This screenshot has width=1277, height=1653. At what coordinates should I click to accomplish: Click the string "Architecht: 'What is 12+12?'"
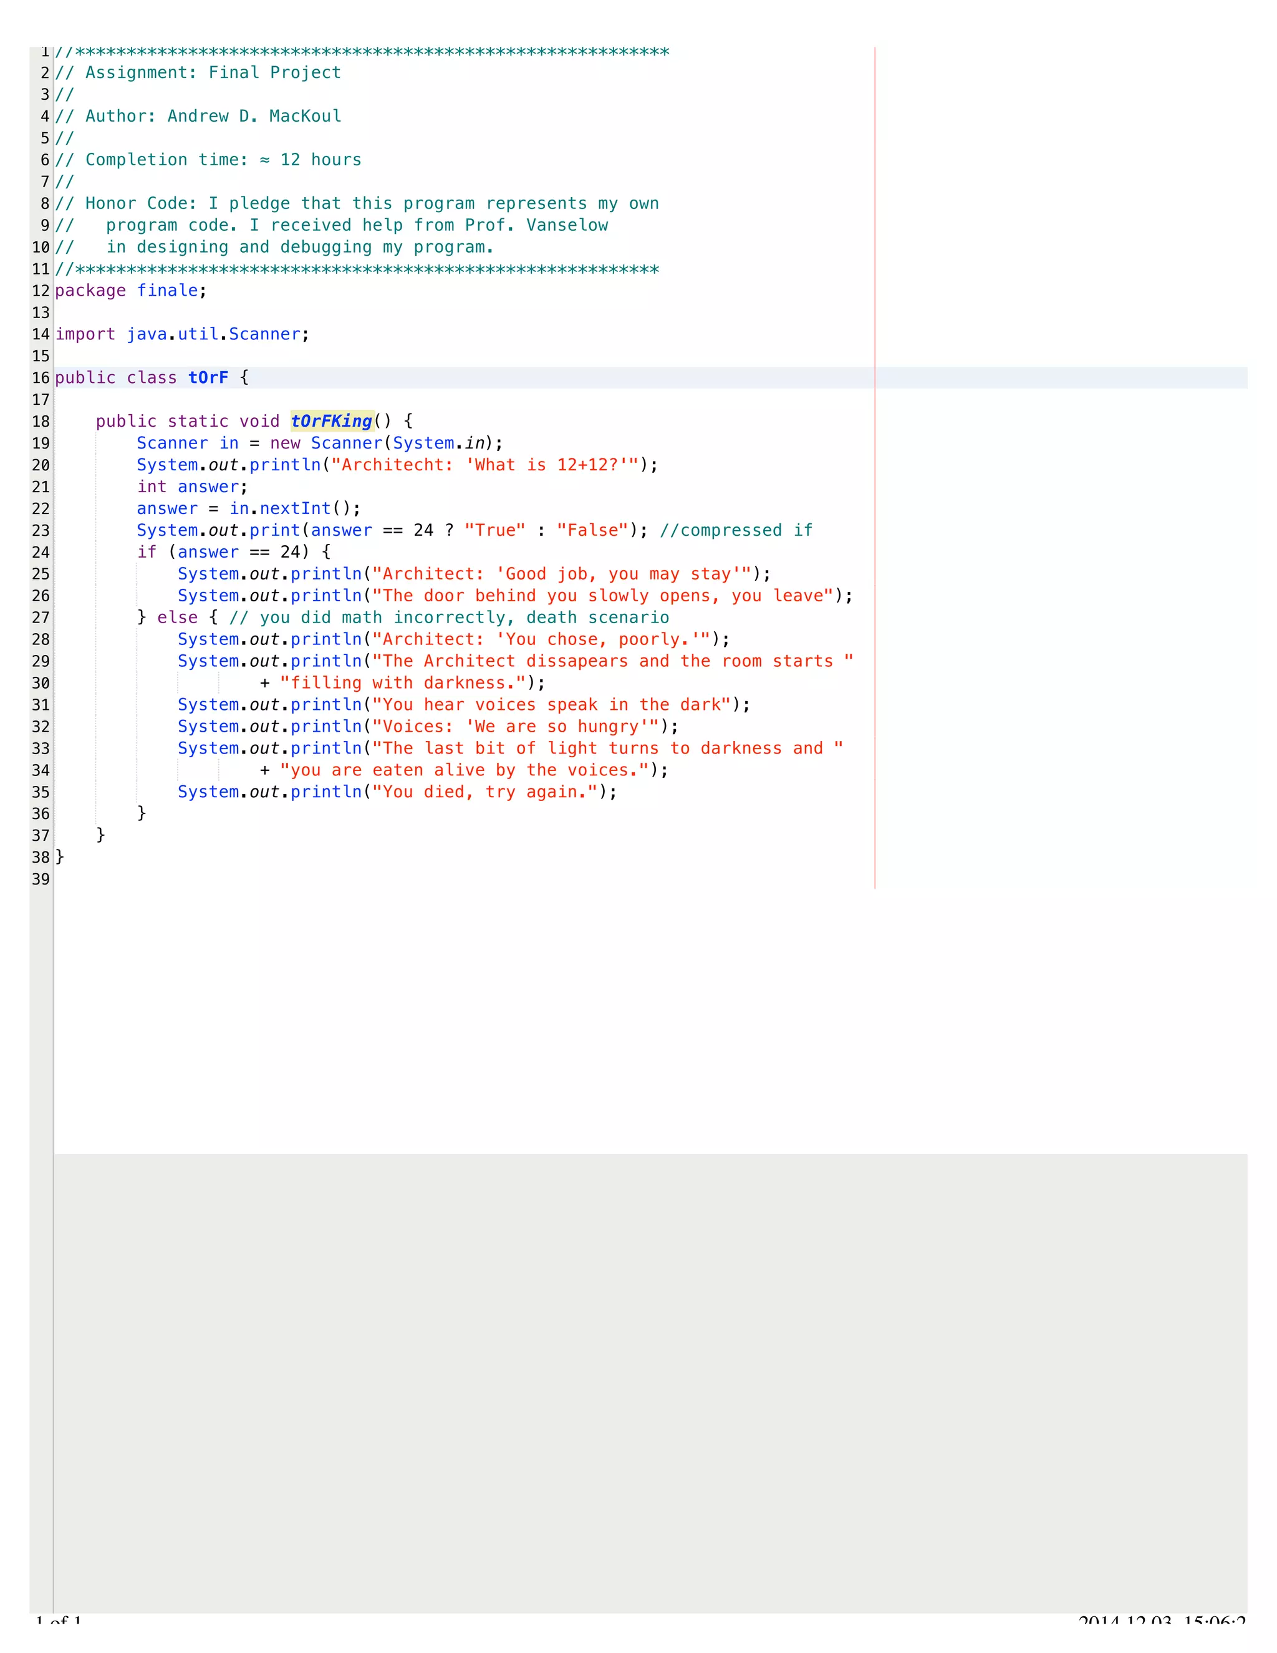tap(485, 465)
